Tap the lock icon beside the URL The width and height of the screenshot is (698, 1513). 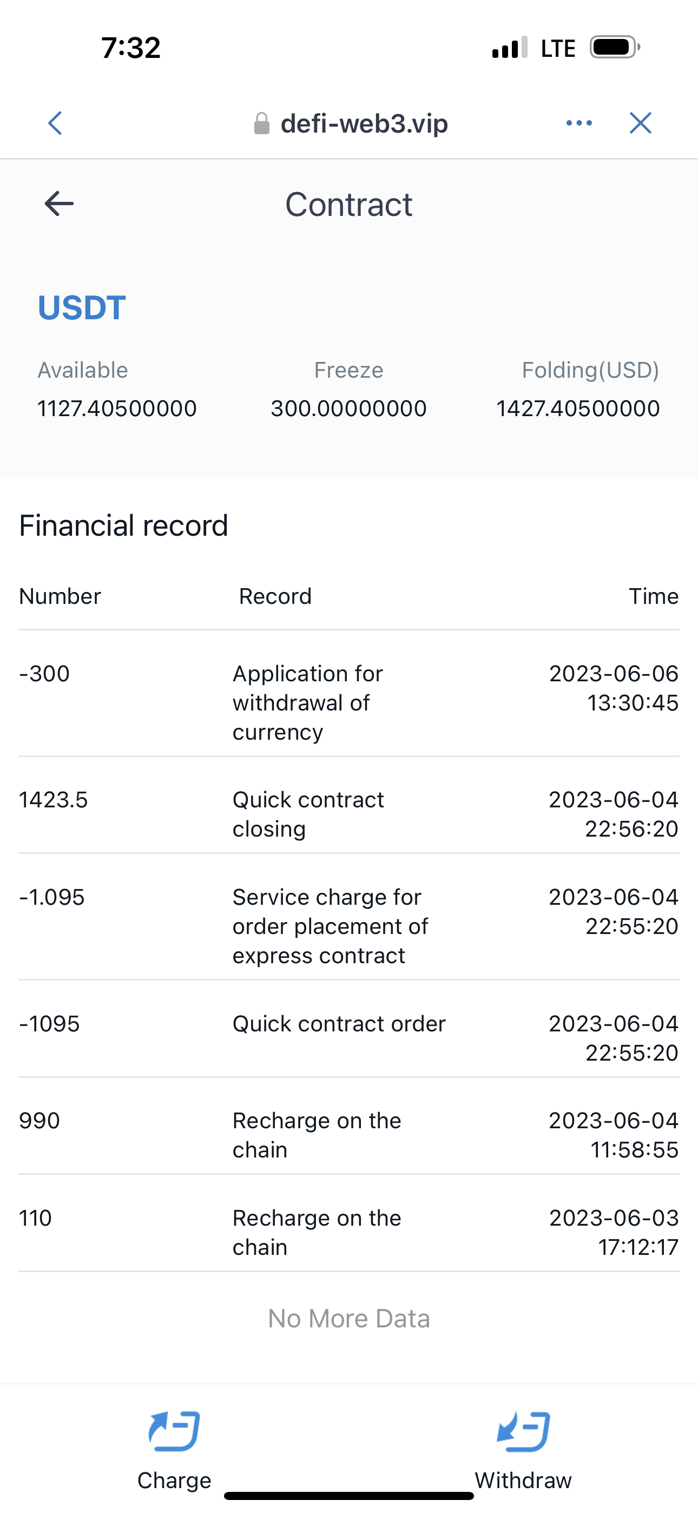[x=261, y=124]
